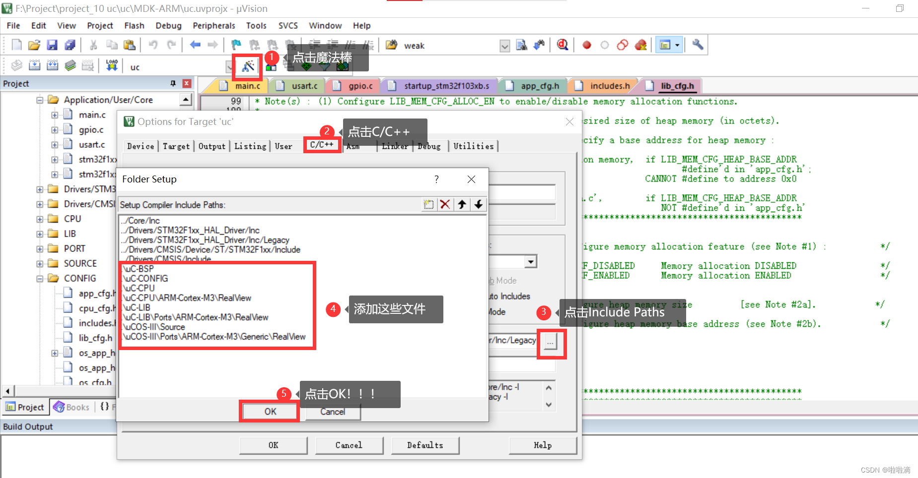Click Defaults button in Options dialog
918x478 pixels.
425,445
